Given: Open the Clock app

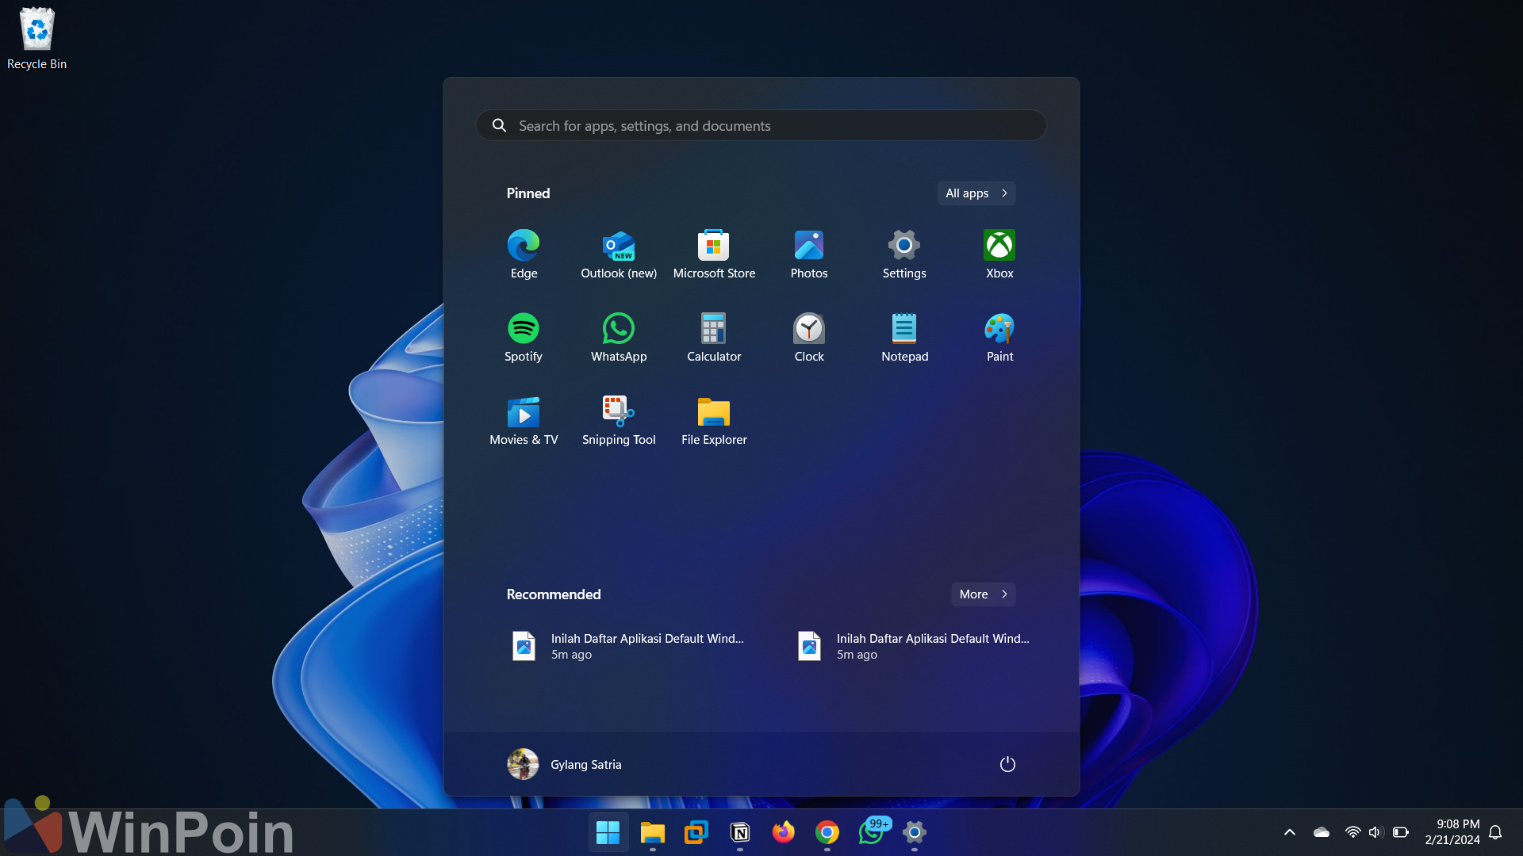Looking at the screenshot, I should point(809,337).
